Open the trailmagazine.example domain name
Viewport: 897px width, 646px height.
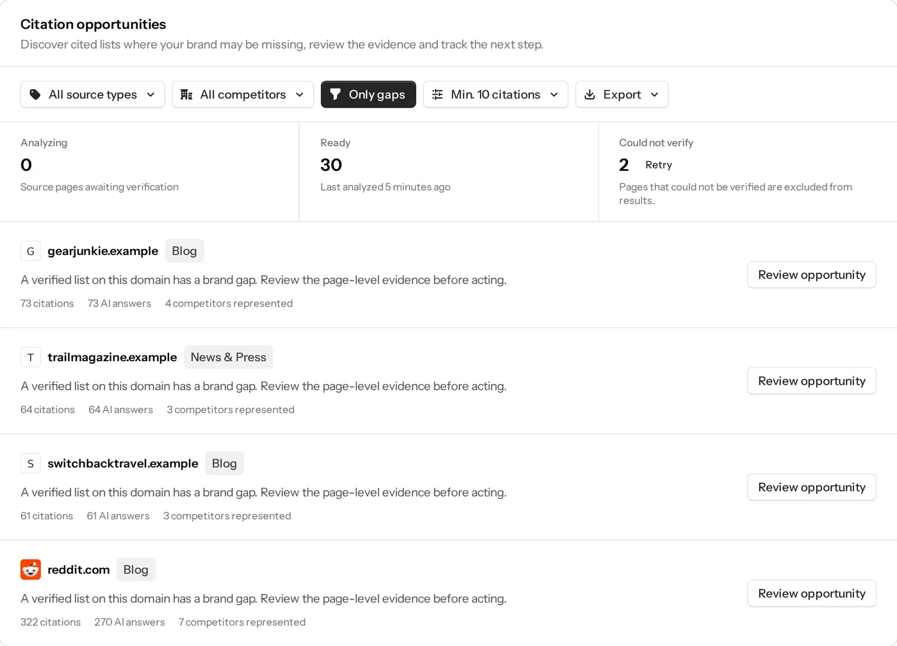click(112, 357)
